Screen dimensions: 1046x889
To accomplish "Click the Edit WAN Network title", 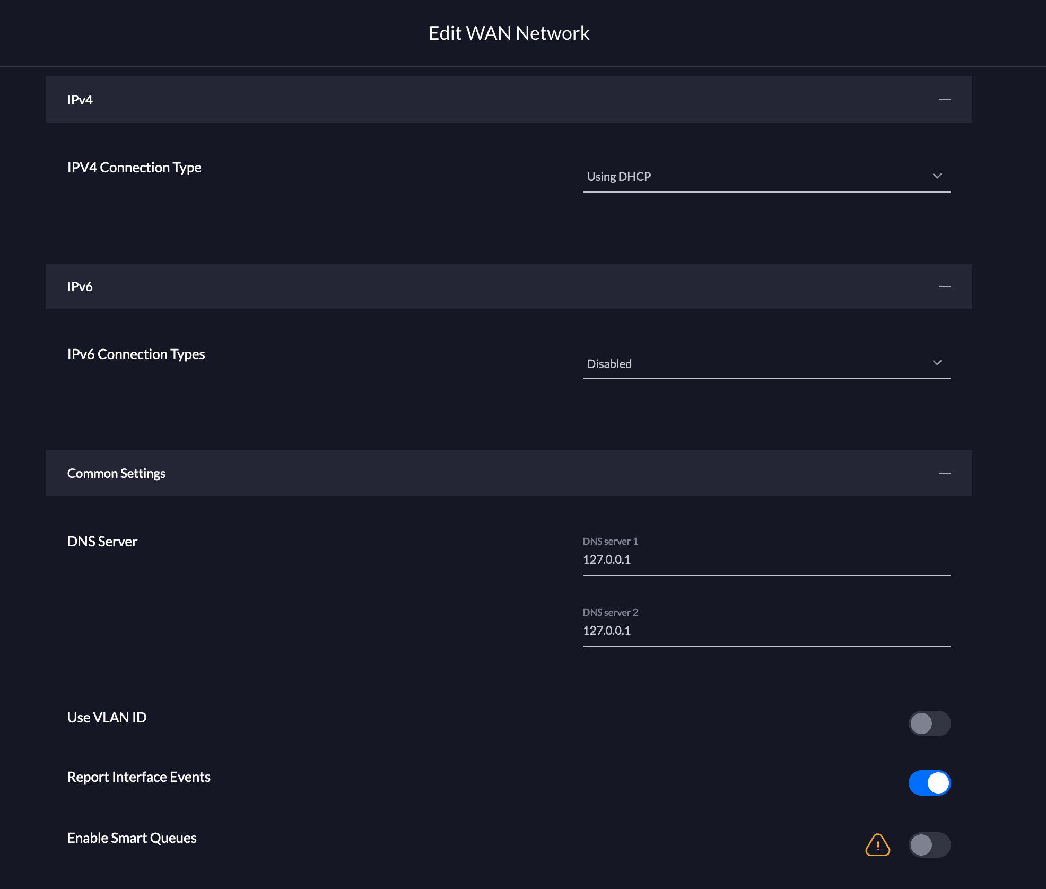I will point(509,32).
